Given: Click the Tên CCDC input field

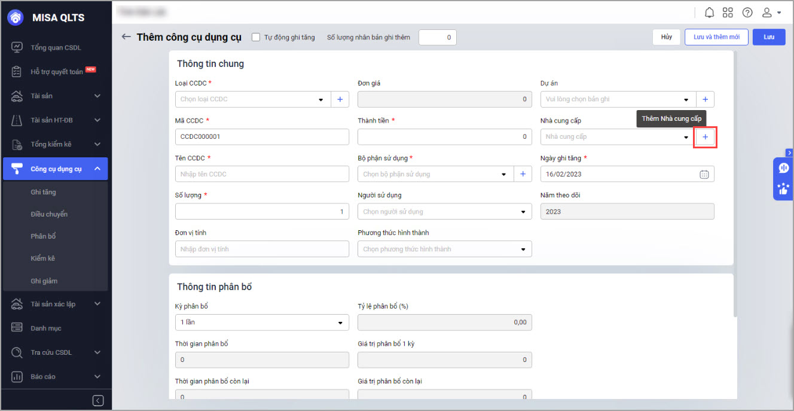Looking at the screenshot, I should coord(262,174).
